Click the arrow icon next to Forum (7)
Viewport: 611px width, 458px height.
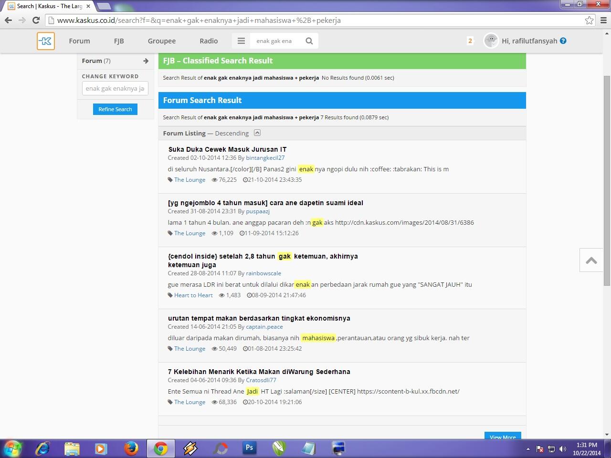146,61
